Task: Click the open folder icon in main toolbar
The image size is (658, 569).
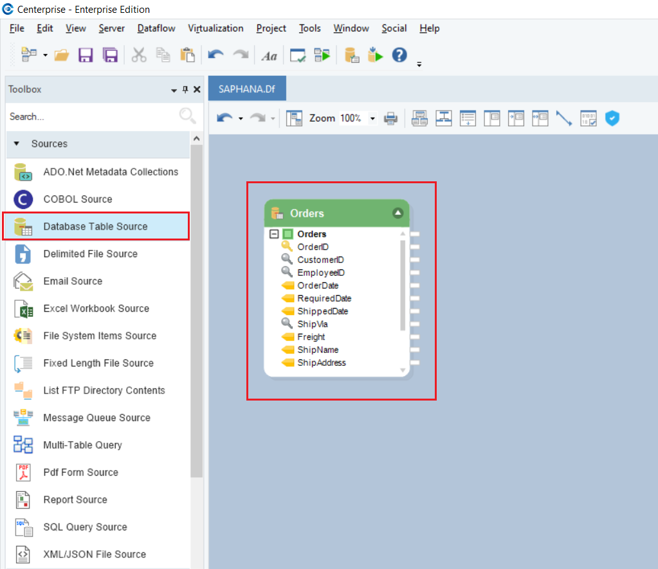Action: [x=62, y=55]
